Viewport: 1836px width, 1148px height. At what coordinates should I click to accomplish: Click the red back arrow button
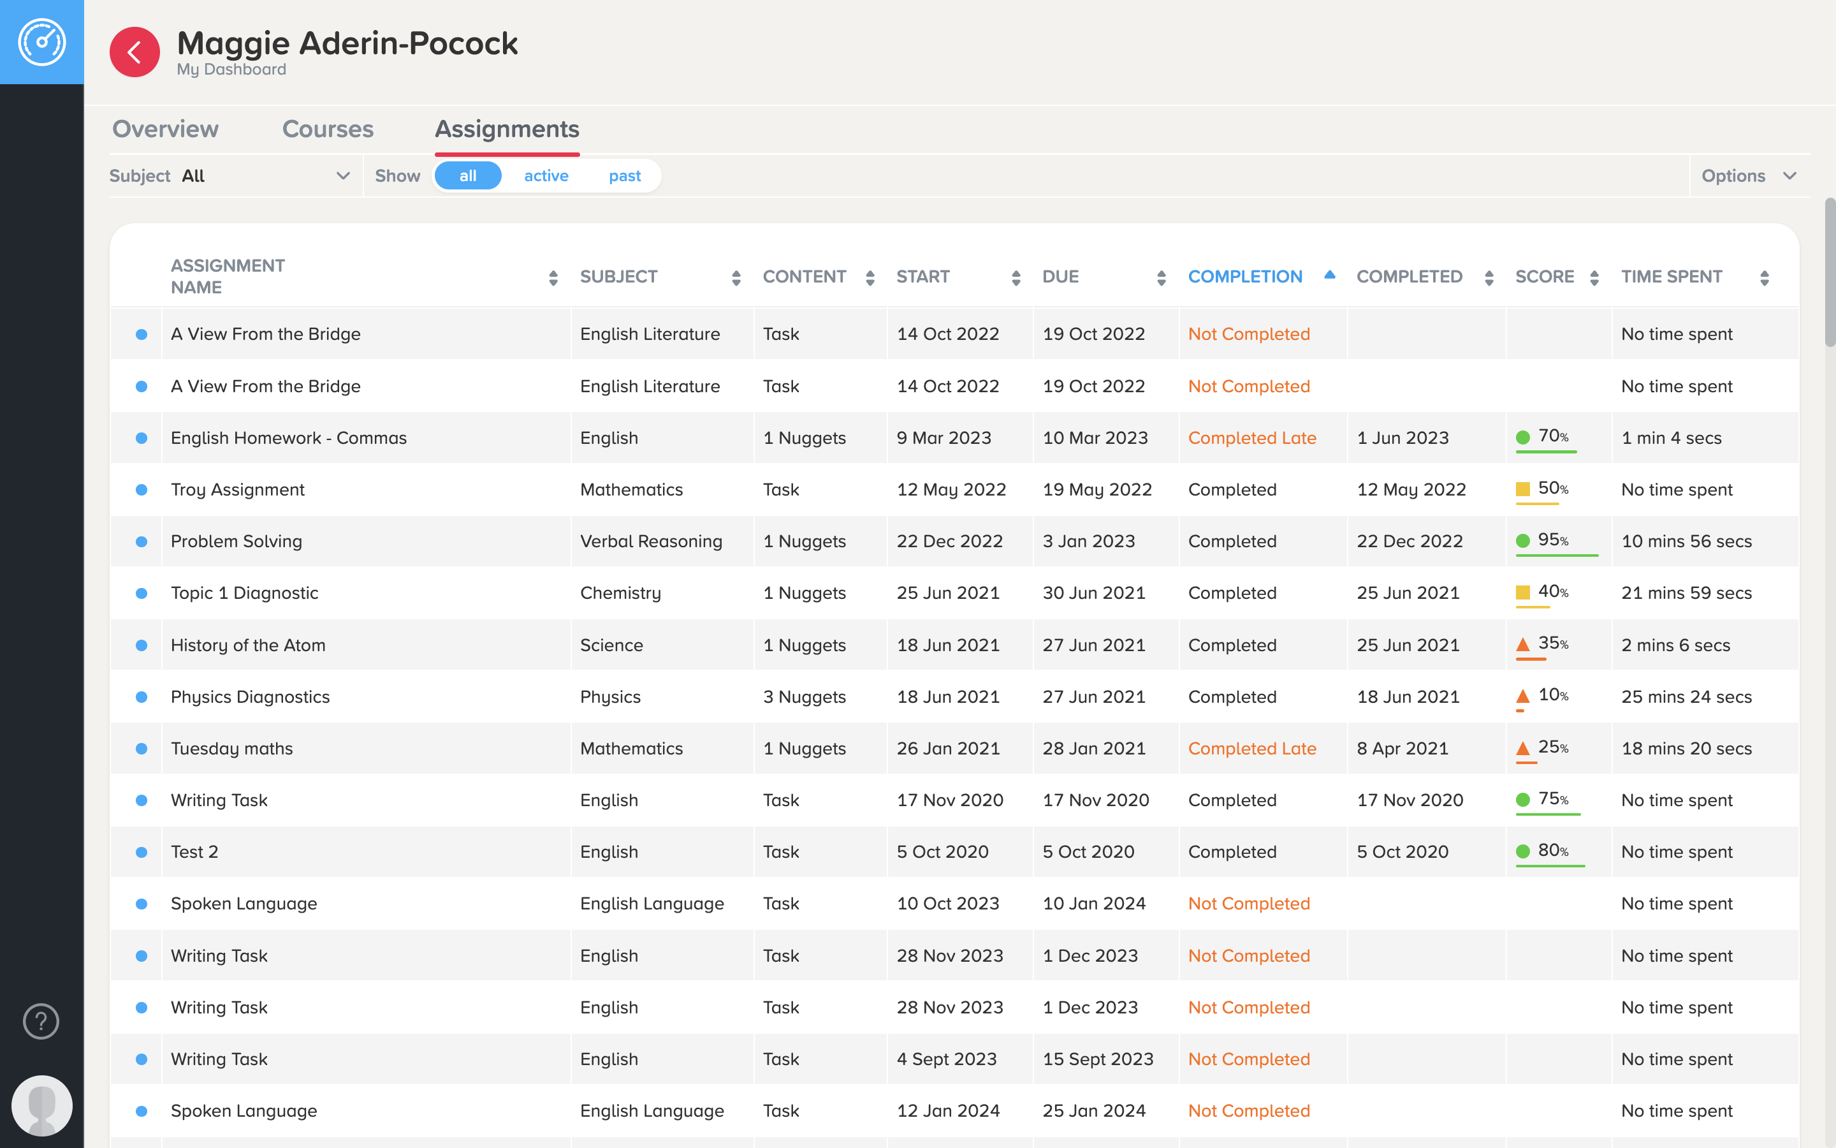135,52
